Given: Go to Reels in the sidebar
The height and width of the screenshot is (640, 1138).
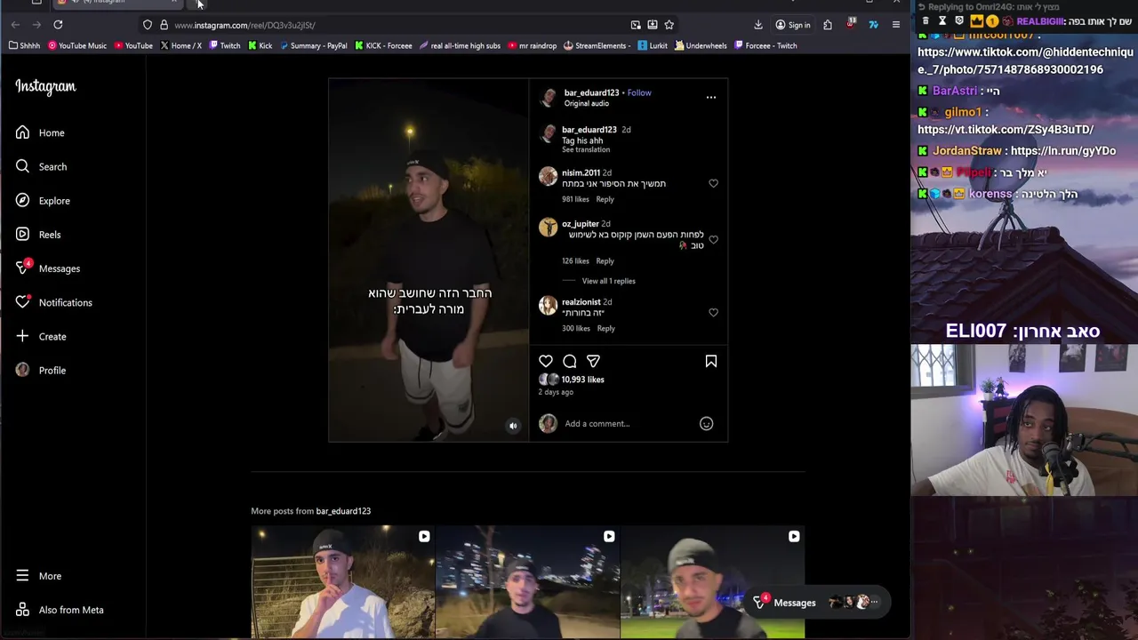Looking at the screenshot, I should tap(38, 235).
